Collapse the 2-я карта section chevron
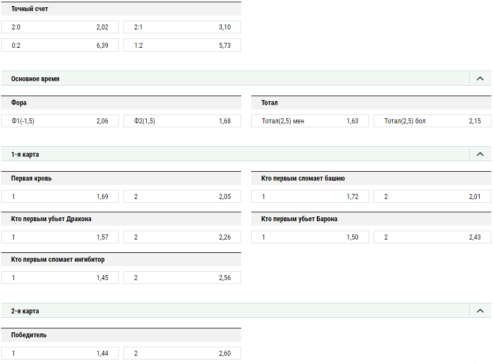The image size is (493, 364). pyautogui.click(x=480, y=311)
